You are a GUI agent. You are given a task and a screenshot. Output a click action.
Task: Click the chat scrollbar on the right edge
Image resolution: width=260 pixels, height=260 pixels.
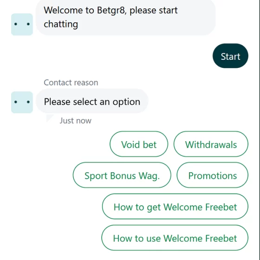click(x=260, y=130)
